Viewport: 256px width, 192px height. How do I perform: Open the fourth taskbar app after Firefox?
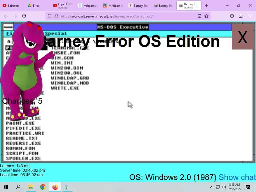(67, 187)
